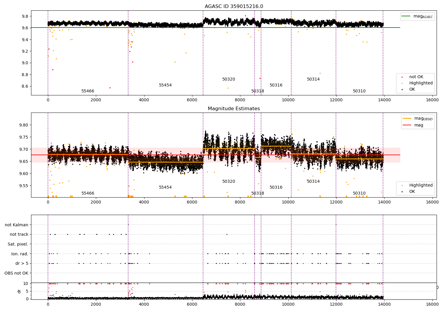
Task: Click the 'dr > 5' row label
Action: 22,263
